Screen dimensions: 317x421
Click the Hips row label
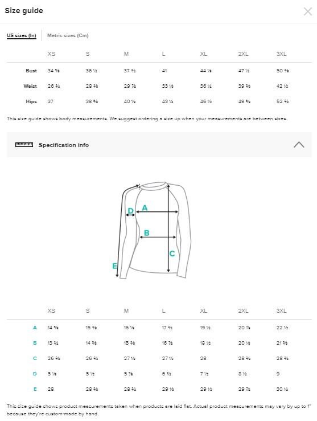(31, 101)
